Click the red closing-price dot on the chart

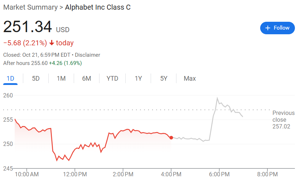tap(171, 137)
